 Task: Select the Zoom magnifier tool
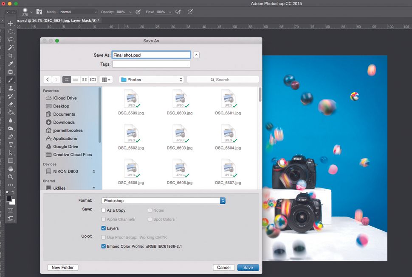pos(11,177)
